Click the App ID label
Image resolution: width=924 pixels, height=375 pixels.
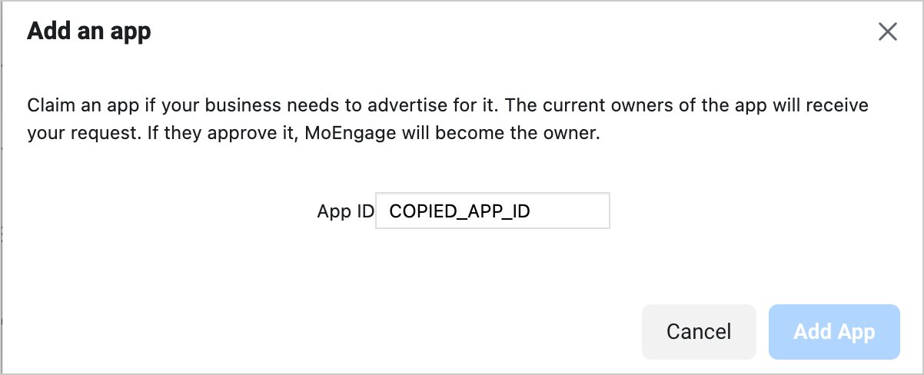click(x=345, y=211)
